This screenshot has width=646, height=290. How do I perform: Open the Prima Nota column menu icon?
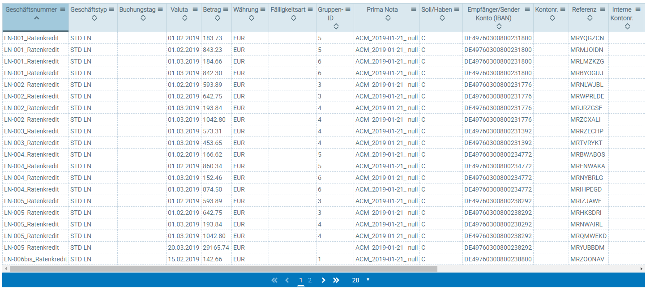pos(414,9)
